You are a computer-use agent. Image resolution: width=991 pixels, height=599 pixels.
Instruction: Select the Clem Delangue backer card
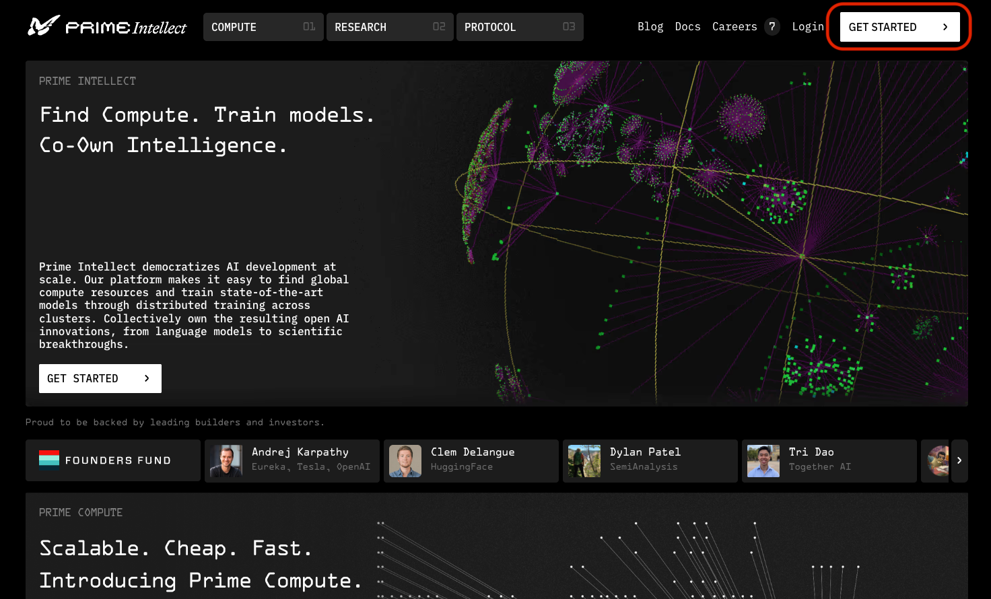click(x=471, y=461)
